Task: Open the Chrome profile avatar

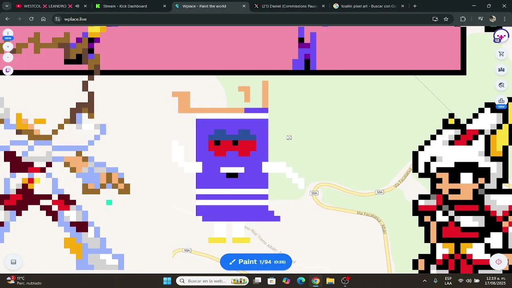Action: point(493,19)
